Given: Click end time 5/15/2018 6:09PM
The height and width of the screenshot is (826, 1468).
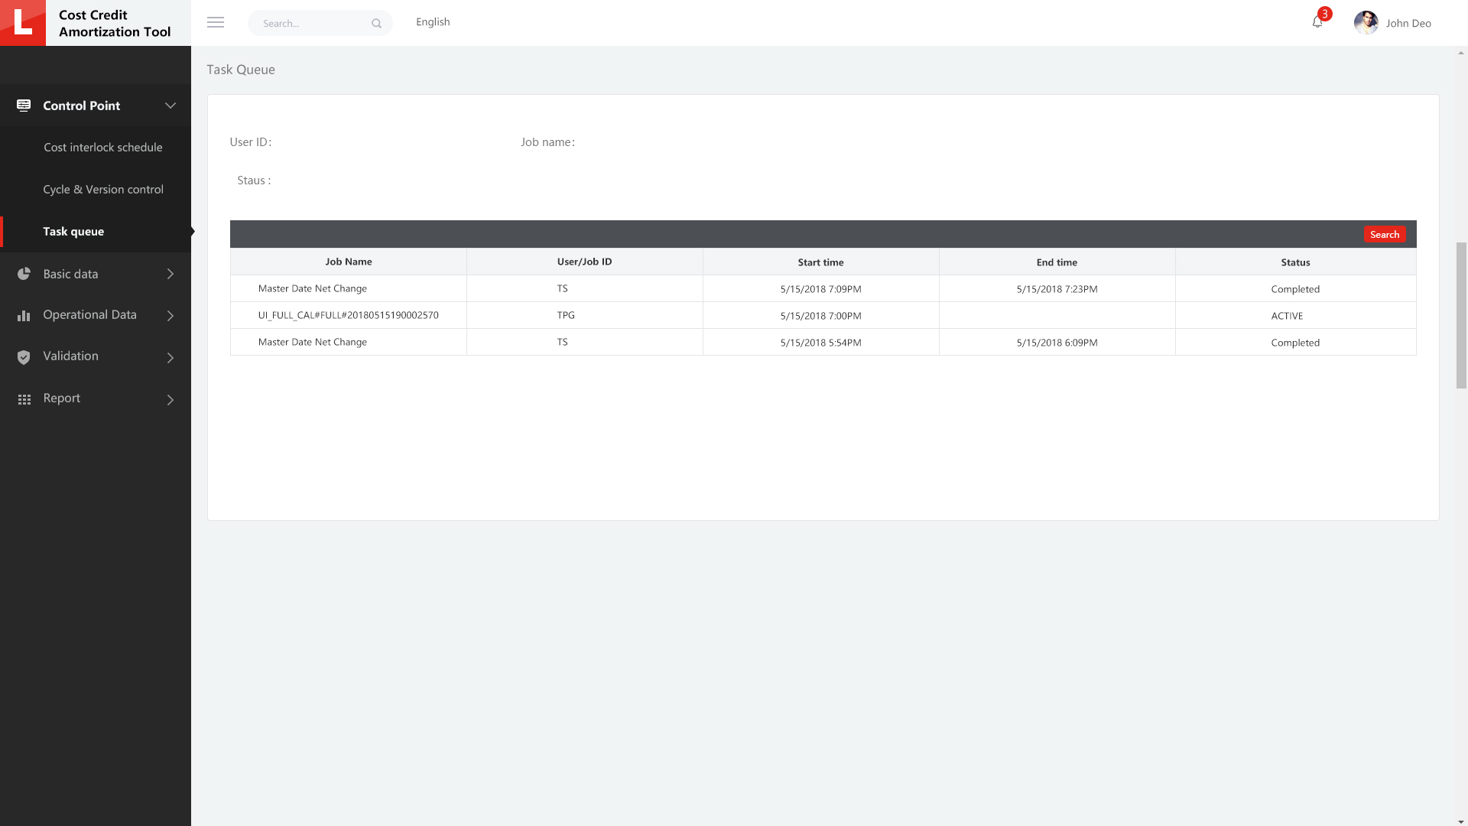Looking at the screenshot, I should click(1057, 343).
